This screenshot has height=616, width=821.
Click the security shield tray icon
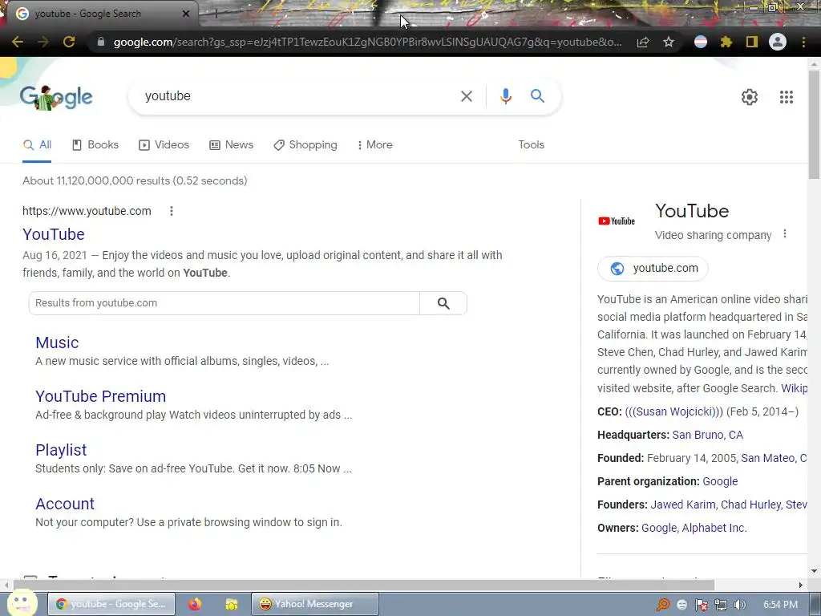[x=701, y=605]
